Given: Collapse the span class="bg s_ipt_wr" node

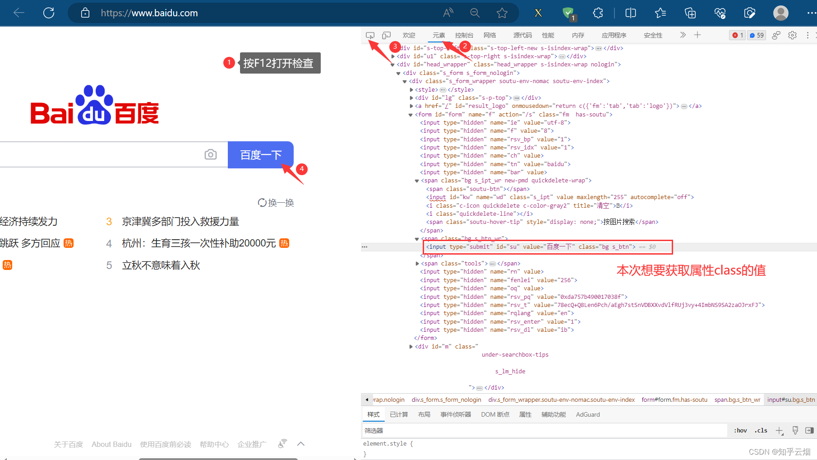Looking at the screenshot, I should (x=417, y=181).
